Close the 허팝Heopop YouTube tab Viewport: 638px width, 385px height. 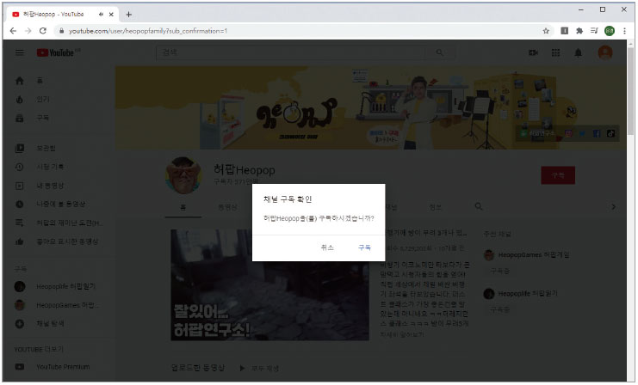pos(111,15)
